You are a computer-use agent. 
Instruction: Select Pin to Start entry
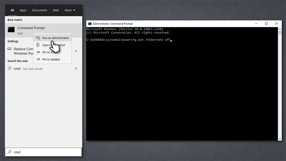point(53,52)
